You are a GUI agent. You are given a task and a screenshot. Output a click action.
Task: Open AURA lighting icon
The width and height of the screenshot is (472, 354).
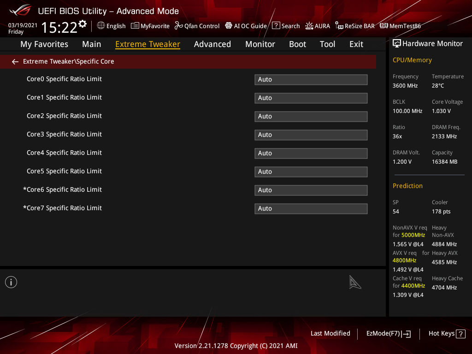tap(309, 26)
